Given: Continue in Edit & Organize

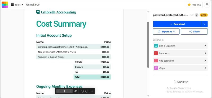Looking at the screenshot, I should point(180,46).
